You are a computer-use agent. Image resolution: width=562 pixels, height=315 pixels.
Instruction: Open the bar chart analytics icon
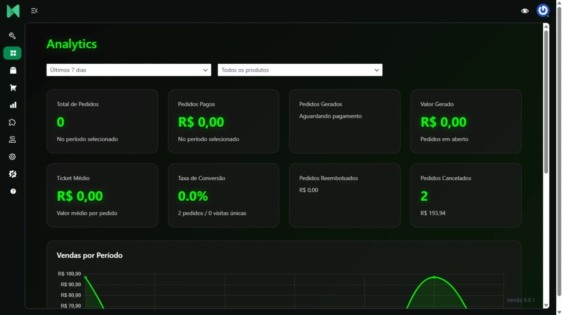12,105
